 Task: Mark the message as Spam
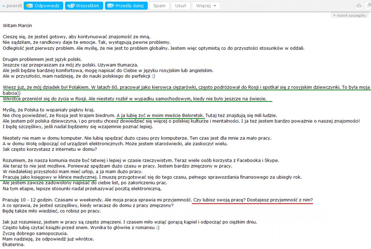(160, 6)
